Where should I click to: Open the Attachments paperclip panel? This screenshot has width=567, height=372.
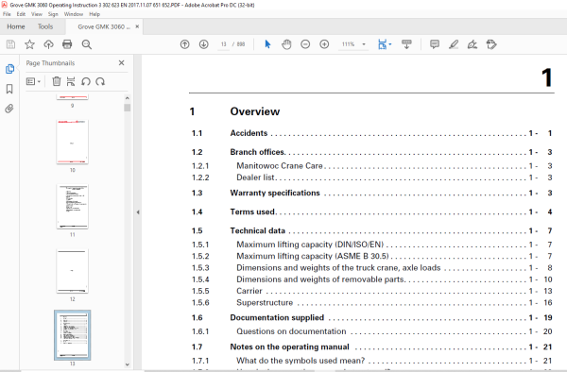pyautogui.click(x=9, y=109)
